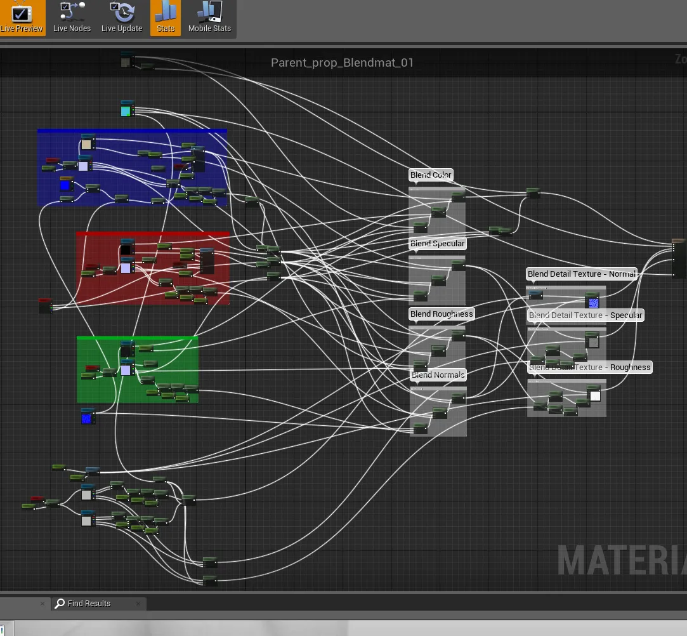
Task: Select the white thumbnail node in Blend Detail Texture - Roughness
Action: click(x=594, y=394)
